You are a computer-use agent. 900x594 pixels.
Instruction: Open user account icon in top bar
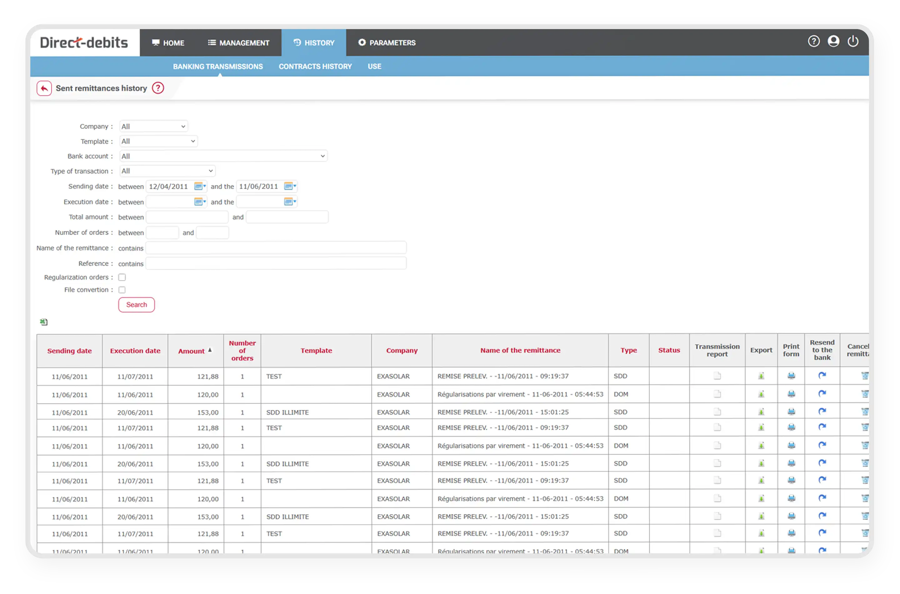point(833,41)
